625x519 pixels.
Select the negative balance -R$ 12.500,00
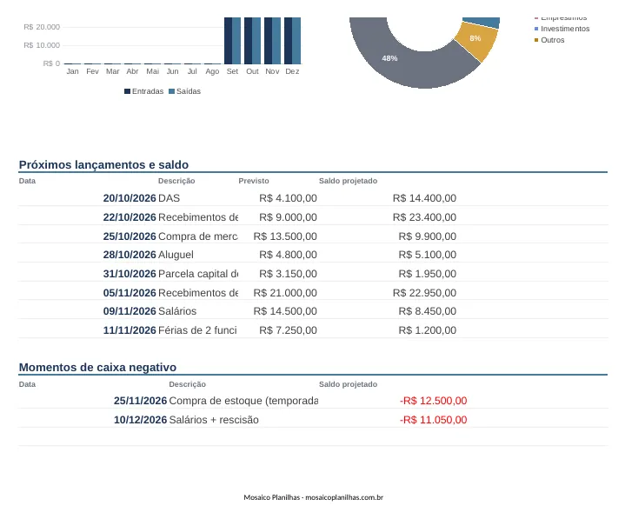click(x=433, y=401)
